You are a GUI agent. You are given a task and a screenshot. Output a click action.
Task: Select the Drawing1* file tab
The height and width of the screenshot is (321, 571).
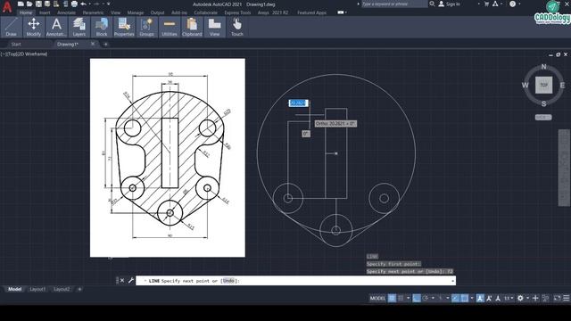coord(68,44)
